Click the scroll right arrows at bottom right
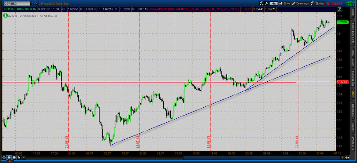The height and width of the screenshot is (163, 357). (348, 157)
